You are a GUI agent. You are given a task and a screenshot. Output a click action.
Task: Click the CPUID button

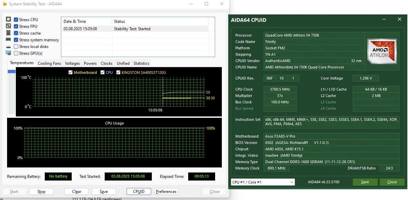(x=139, y=192)
